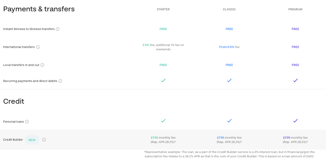Show info for Recurring payments and direct debits
326x162 pixels.
60,81
